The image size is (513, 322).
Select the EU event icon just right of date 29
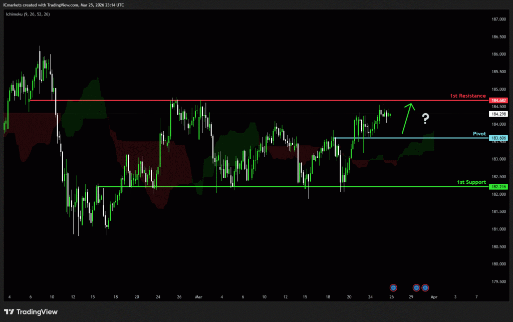coord(416,287)
